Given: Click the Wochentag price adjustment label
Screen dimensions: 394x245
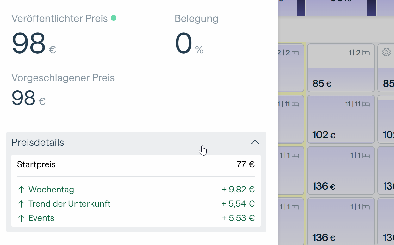Looking at the screenshot, I should [x=51, y=190].
